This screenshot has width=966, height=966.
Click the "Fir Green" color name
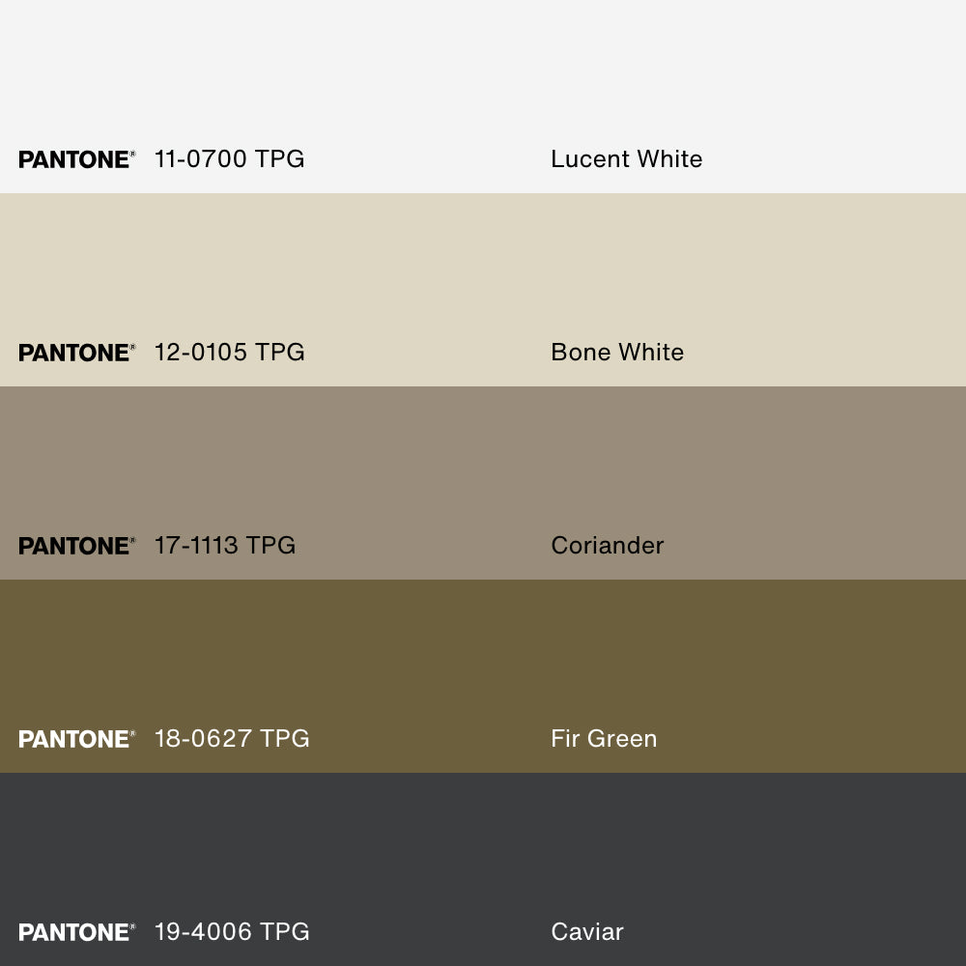pyautogui.click(x=604, y=739)
